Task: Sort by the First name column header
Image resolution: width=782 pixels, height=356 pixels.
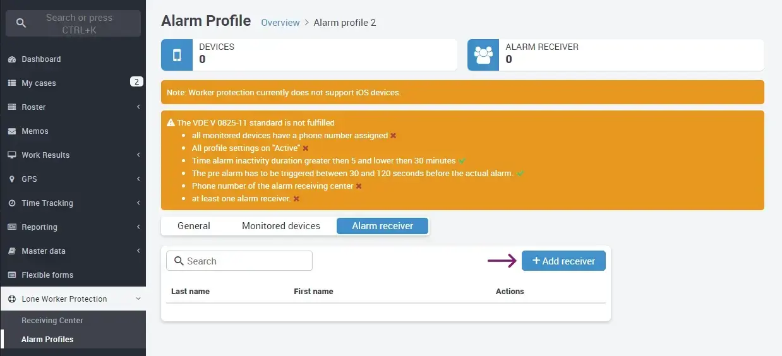Action: point(313,292)
